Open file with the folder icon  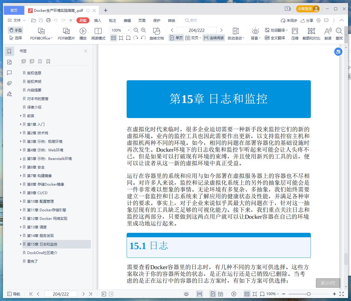[x=34, y=20]
